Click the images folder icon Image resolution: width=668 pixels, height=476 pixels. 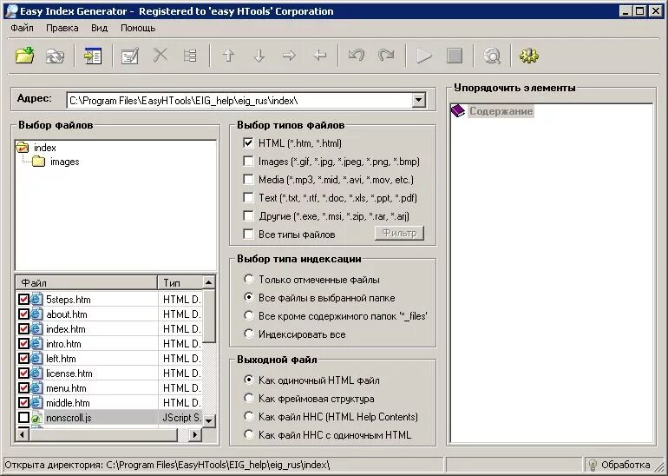click(x=38, y=162)
